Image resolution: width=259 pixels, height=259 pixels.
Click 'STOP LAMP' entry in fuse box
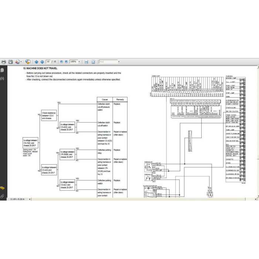click(230, 93)
